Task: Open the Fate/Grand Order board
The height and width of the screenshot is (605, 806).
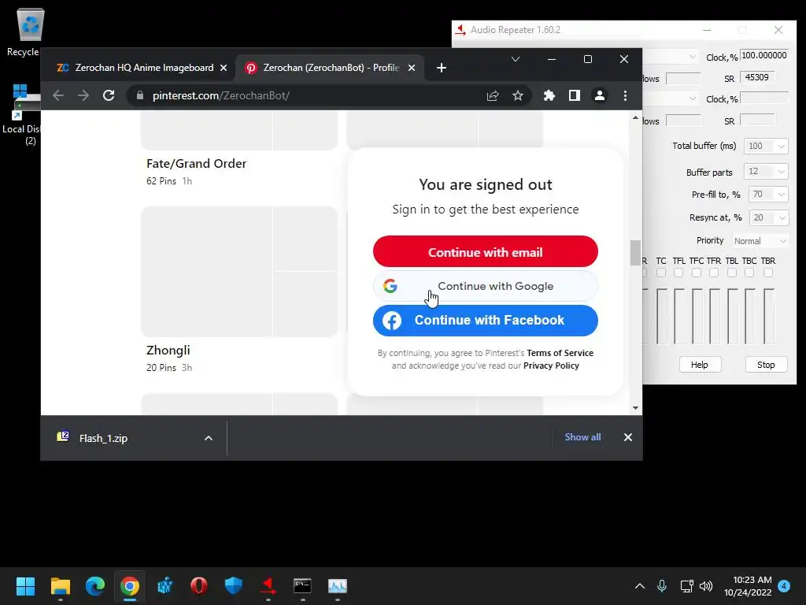Action: [x=196, y=164]
